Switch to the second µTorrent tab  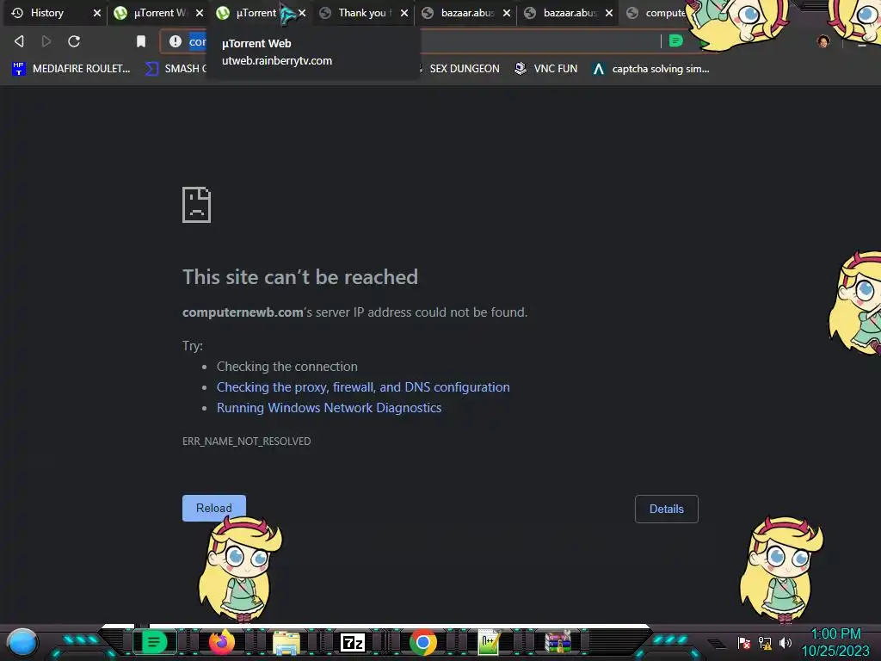coord(256,12)
